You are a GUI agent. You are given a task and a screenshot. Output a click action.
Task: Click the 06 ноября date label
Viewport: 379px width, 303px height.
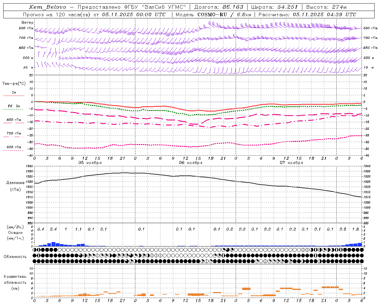(x=191, y=163)
